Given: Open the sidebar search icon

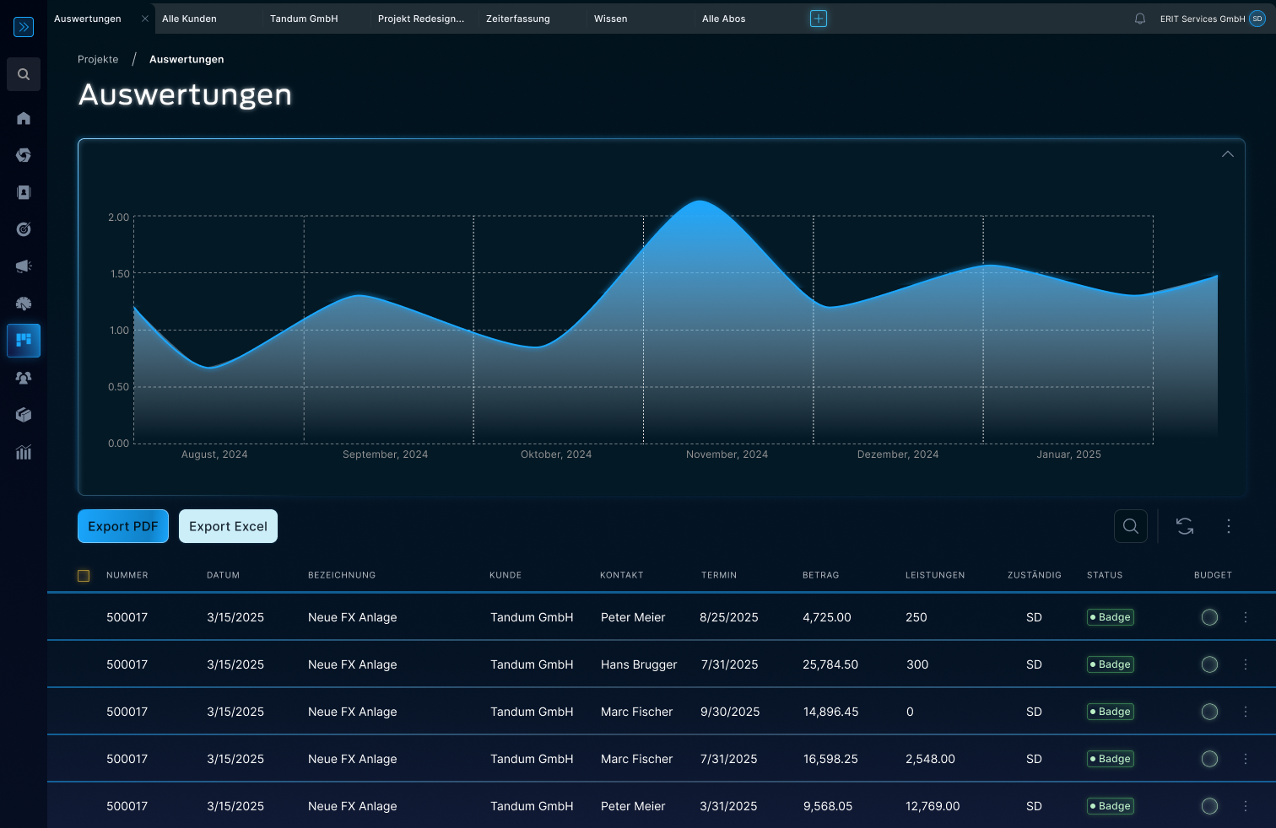Looking at the screenshot, I should (x=24, y=74).
